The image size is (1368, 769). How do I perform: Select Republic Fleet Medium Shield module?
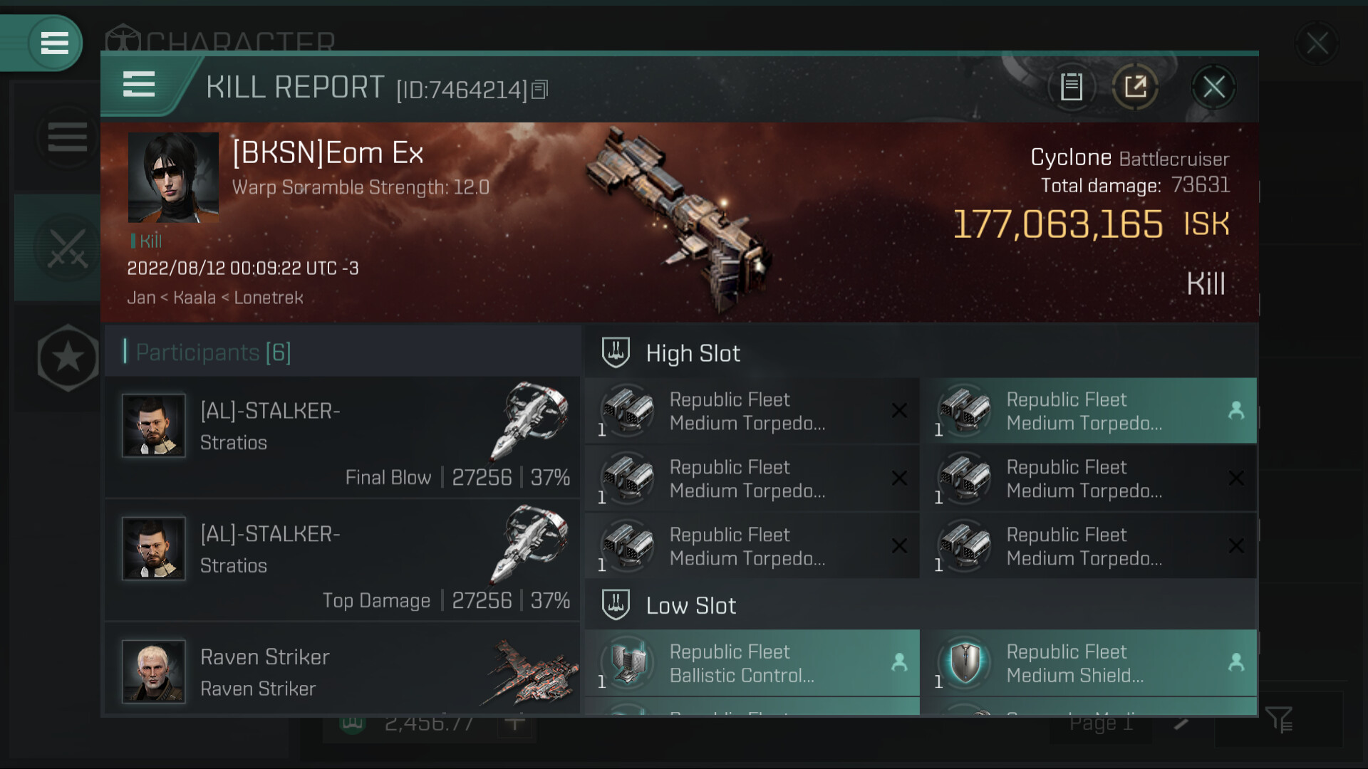point(1088,663)
